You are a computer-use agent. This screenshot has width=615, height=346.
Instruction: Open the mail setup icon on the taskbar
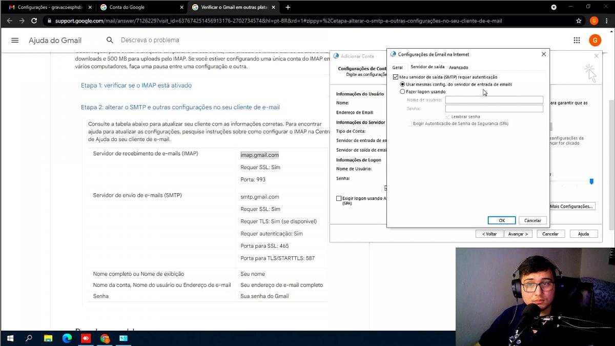pos(124,338)
